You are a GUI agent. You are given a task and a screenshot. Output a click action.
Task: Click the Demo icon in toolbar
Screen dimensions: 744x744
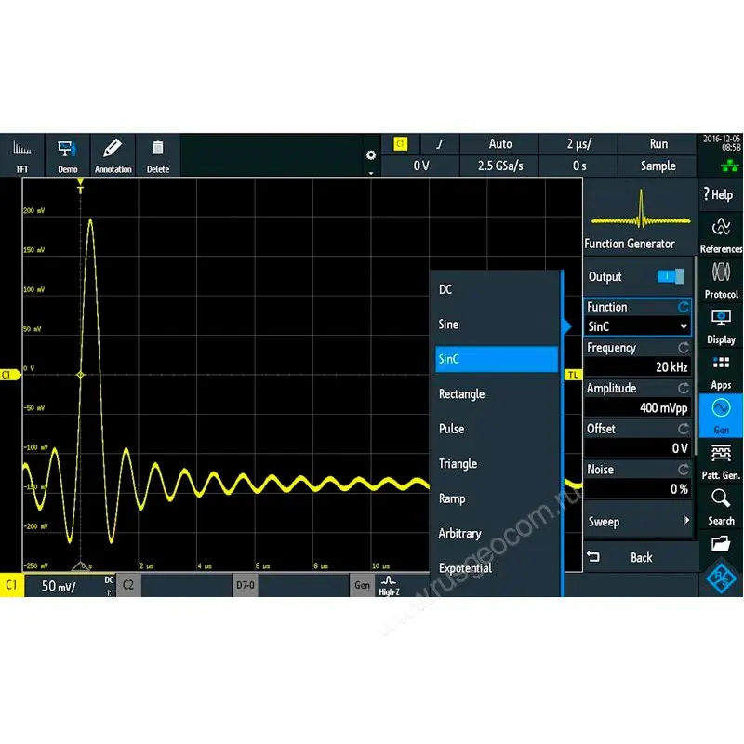coord(67,155)
